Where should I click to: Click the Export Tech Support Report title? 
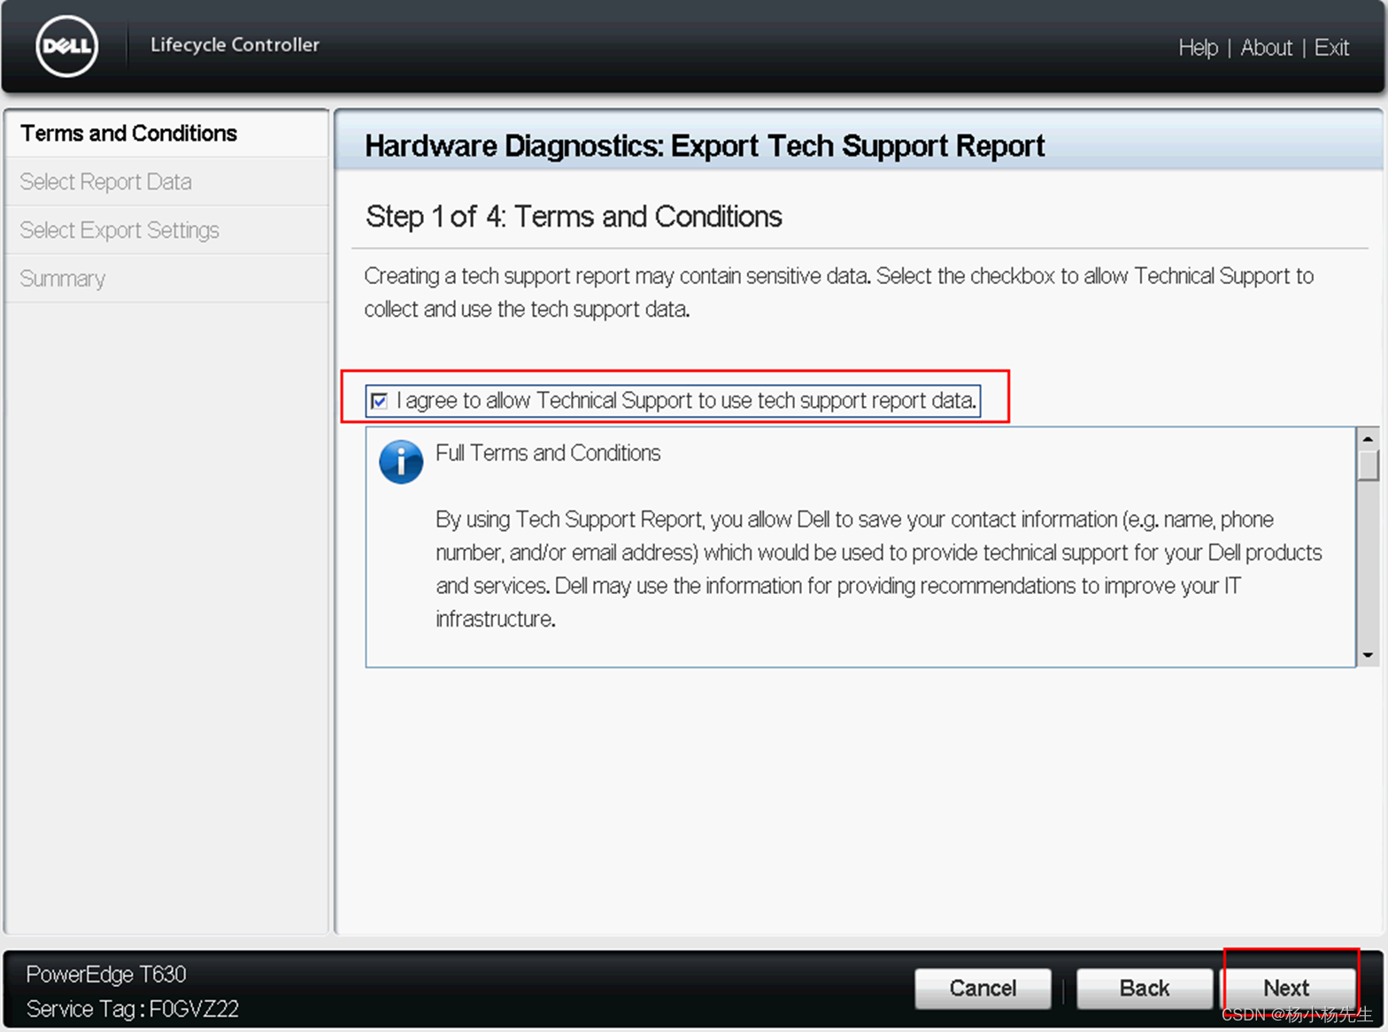click(705, 146)
